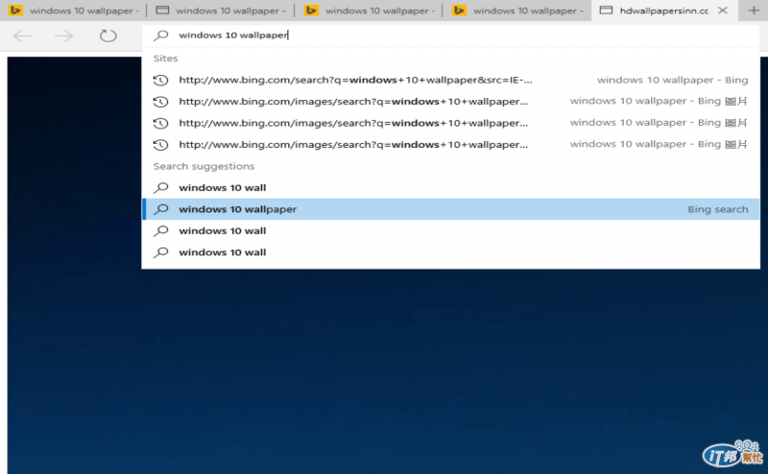Open a new tab with the plus button
768x474 pixels.
tap(754, 11)
